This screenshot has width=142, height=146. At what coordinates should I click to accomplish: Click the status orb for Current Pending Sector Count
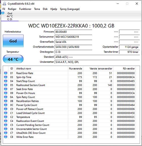[x=6, y=125]
